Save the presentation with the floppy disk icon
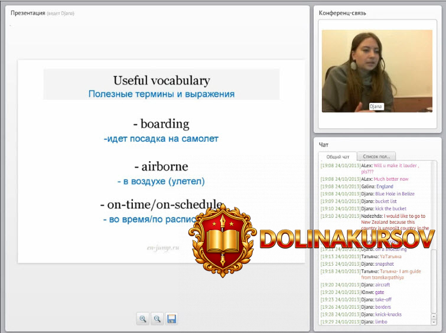 point(171,319)
